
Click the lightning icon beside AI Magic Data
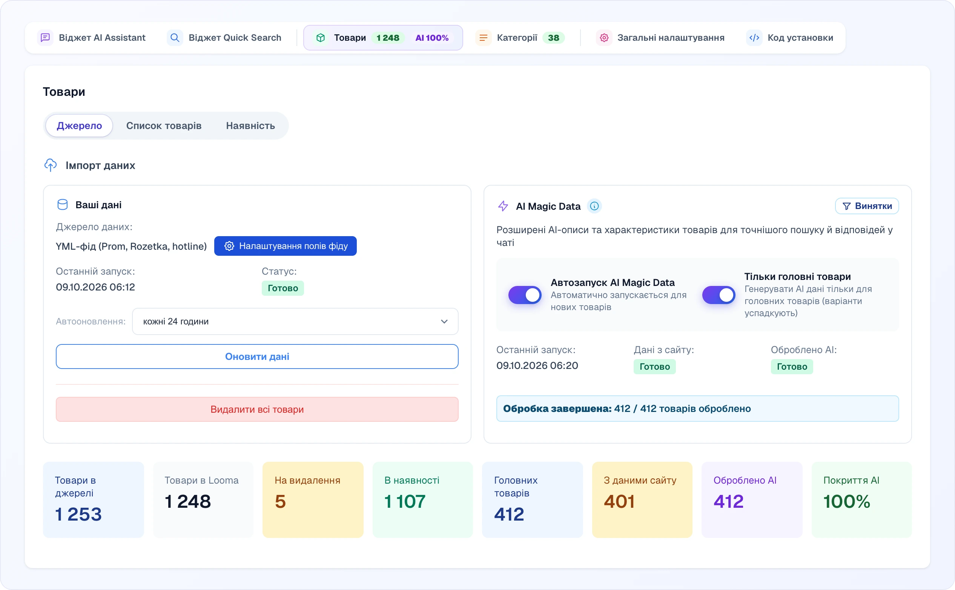point(503,206)
